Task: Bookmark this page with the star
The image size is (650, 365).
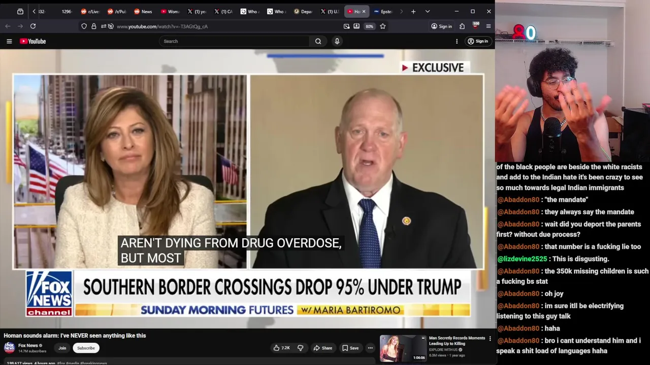Action: pyautogui.click(x=383, y=26)
